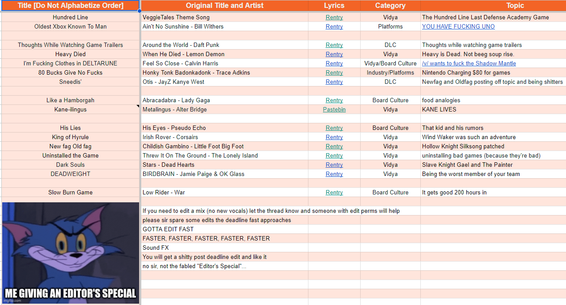This screenshot has width=566, height=305.
Task: Open Rentry link for Oldest Xbox Known To Man
Action: tap(334, 27)
